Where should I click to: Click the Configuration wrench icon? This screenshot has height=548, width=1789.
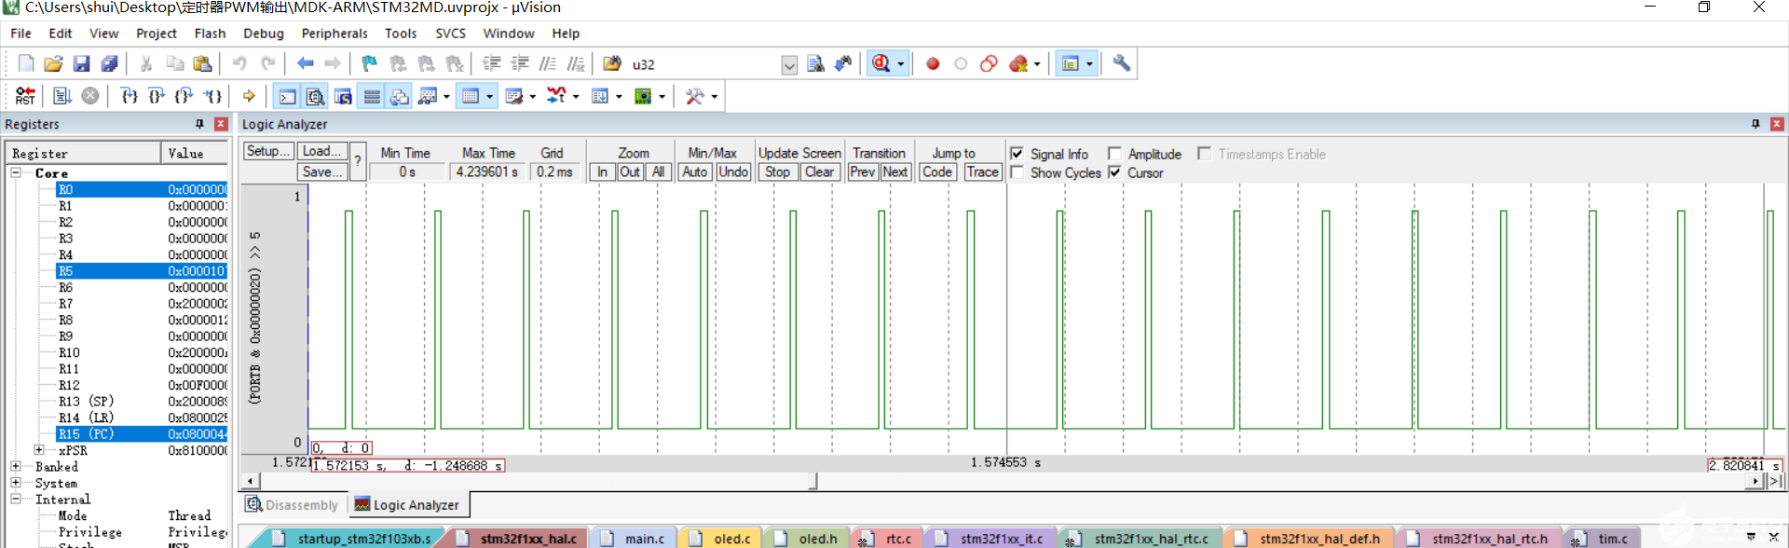(x=1122, y=63)
